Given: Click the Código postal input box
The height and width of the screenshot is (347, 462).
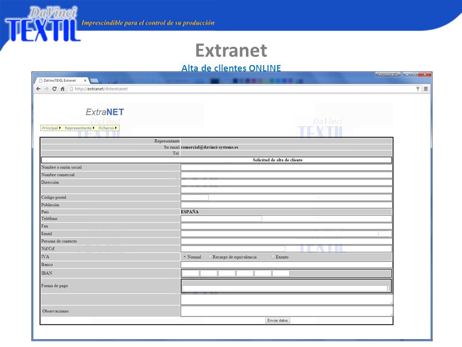Looking at the screenshot, I should 194,198.
